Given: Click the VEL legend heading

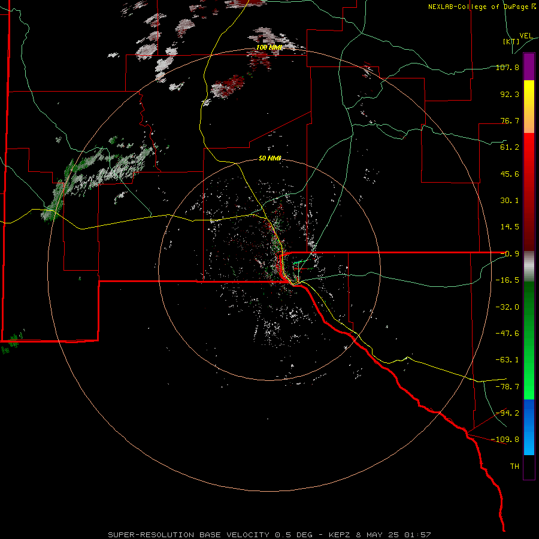Looking at the screenshot, I should [526, 35].
